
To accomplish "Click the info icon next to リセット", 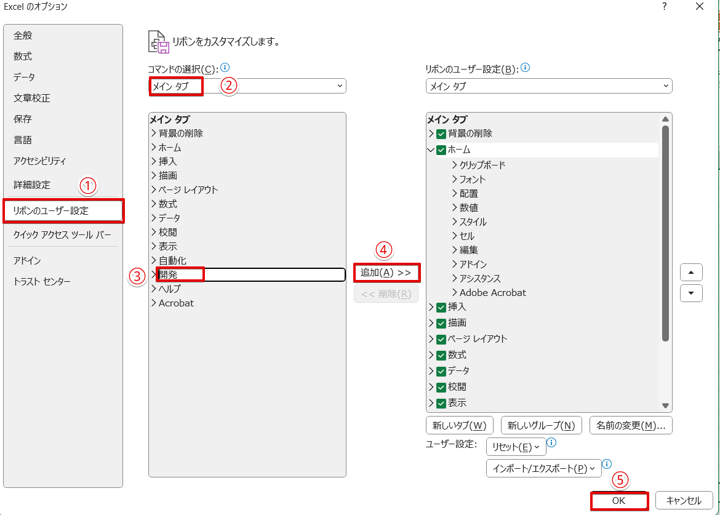I will 552,442.
